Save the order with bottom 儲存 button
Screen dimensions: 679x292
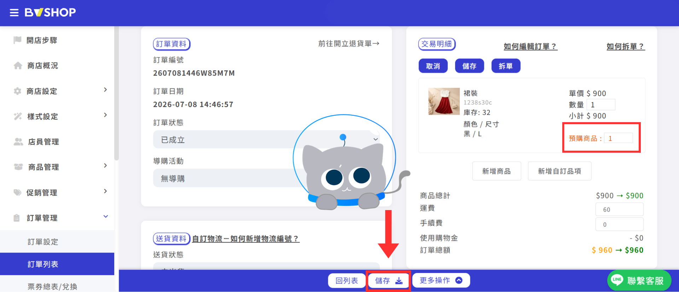pyautogui.click(x=388, y=281)
